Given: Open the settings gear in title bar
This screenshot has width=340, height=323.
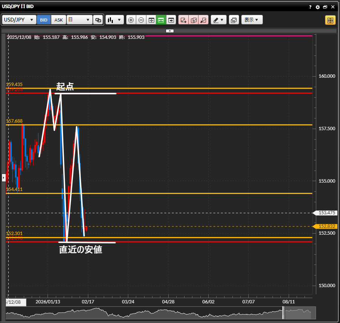Looking at the screenshot, I should click(317, 7).
